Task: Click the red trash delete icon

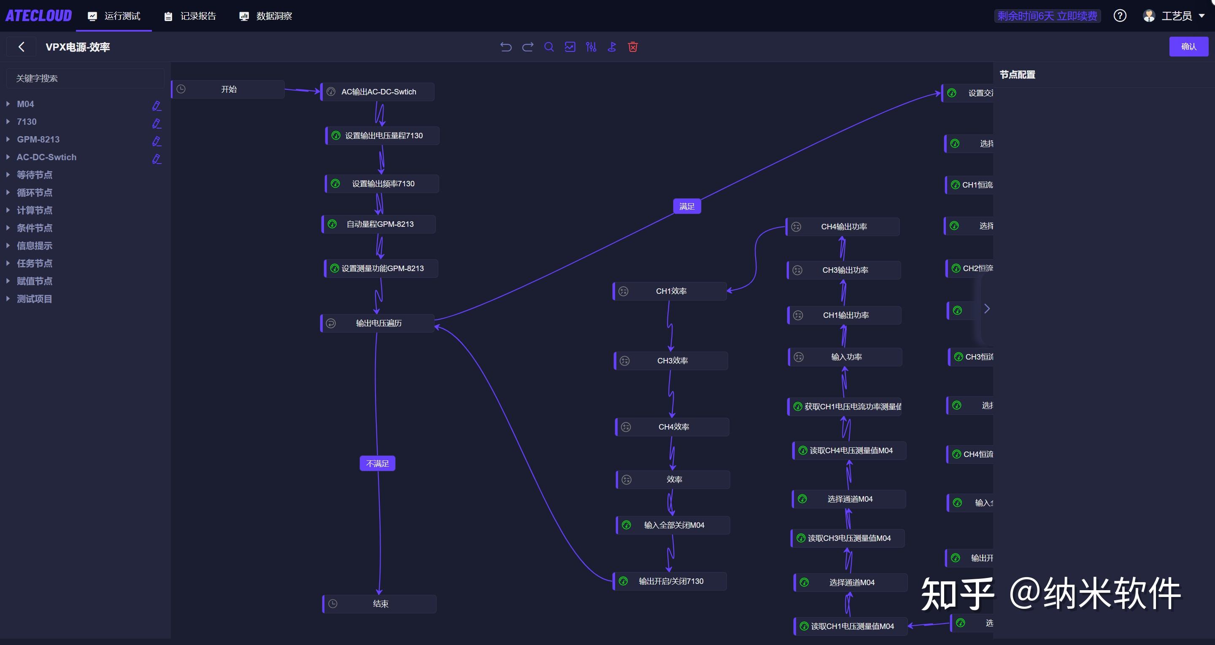Action: pos(633,47)
